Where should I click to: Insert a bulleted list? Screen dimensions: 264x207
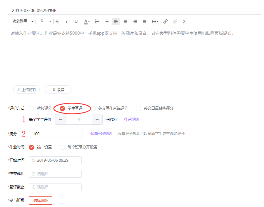click(x=107, y=21)
